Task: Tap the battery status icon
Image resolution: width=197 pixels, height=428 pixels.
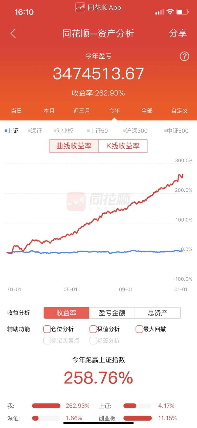Action: pos(183,12)
